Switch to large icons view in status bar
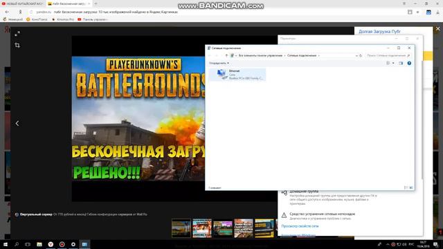The height and width of the screenshot is (249, 443). 411,187
